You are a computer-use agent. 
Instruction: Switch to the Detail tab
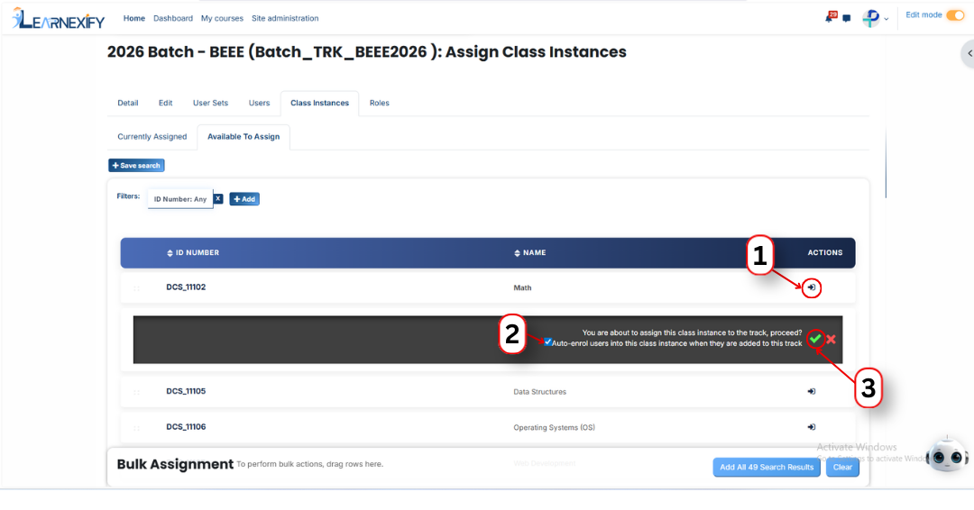(x=128, y=103)
